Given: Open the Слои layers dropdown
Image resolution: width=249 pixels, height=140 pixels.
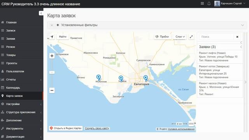Looking at the screenshot, I should coord(180,37).
